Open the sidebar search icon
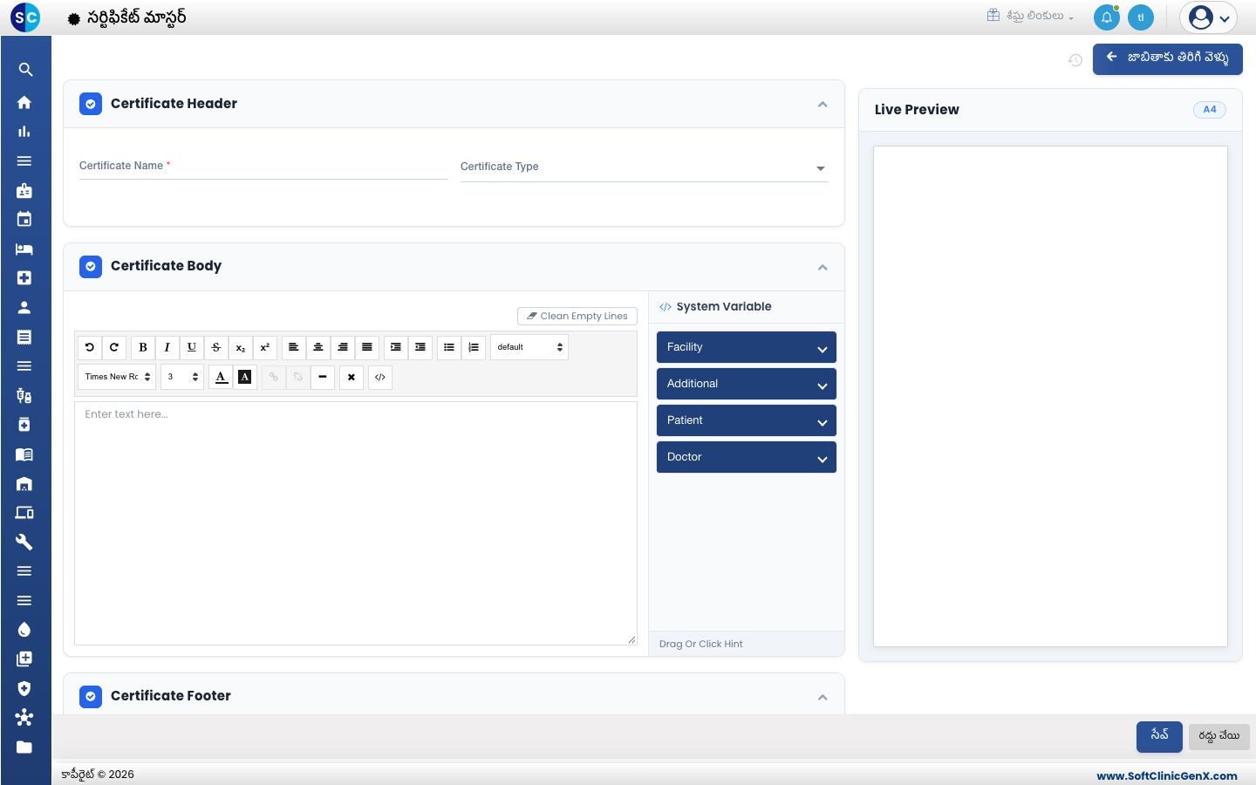This screenshot has width=1256, height=785. click(25, 70)
